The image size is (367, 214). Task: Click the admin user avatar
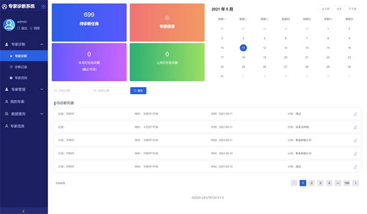tap(9, 25)
